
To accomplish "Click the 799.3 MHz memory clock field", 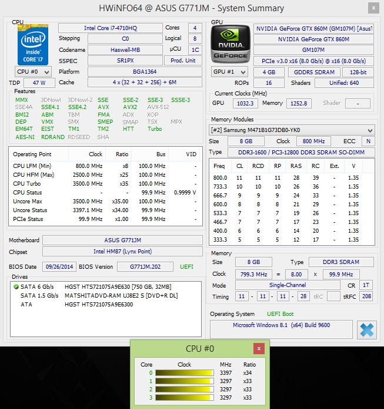I will point(254,275).
